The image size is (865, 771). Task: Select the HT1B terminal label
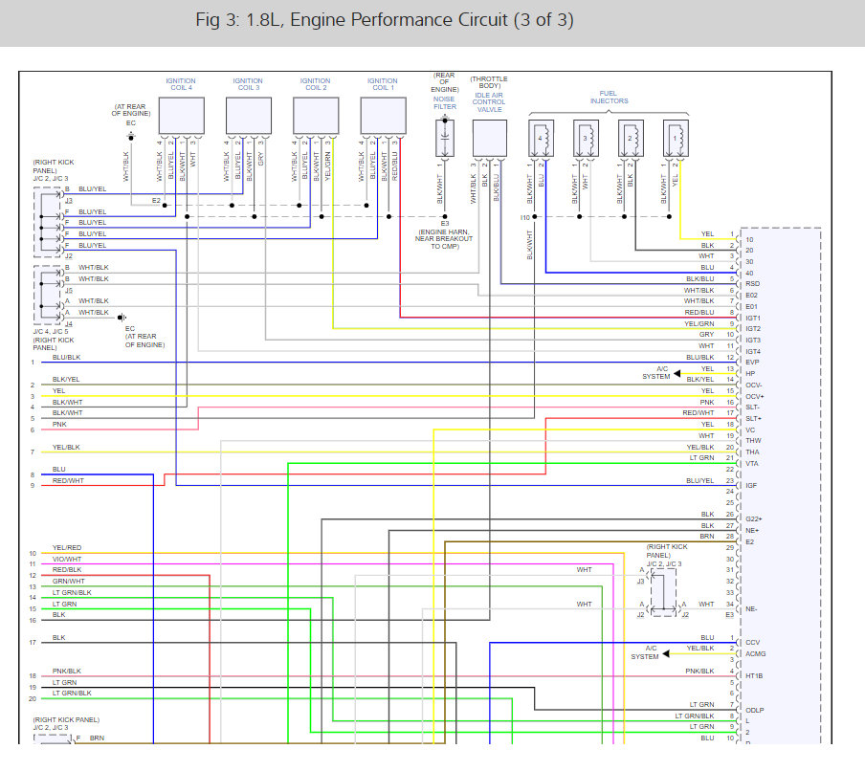(754, 676)
